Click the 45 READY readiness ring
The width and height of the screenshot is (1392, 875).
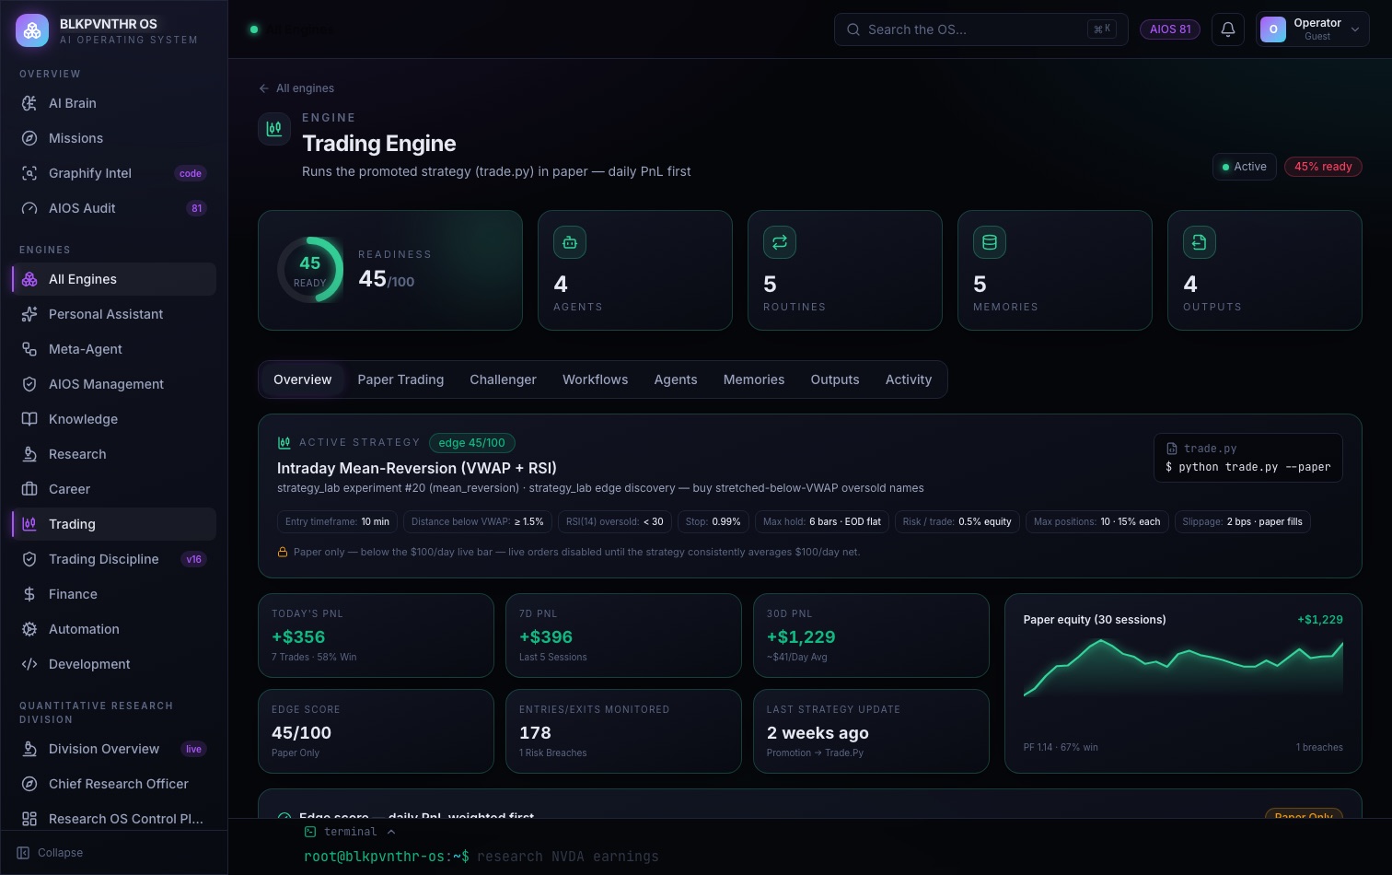[x=310, y=270]
